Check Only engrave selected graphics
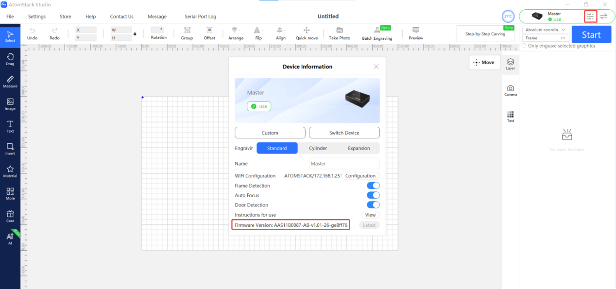Screen dimensions: 616x289 click(524, 46)
